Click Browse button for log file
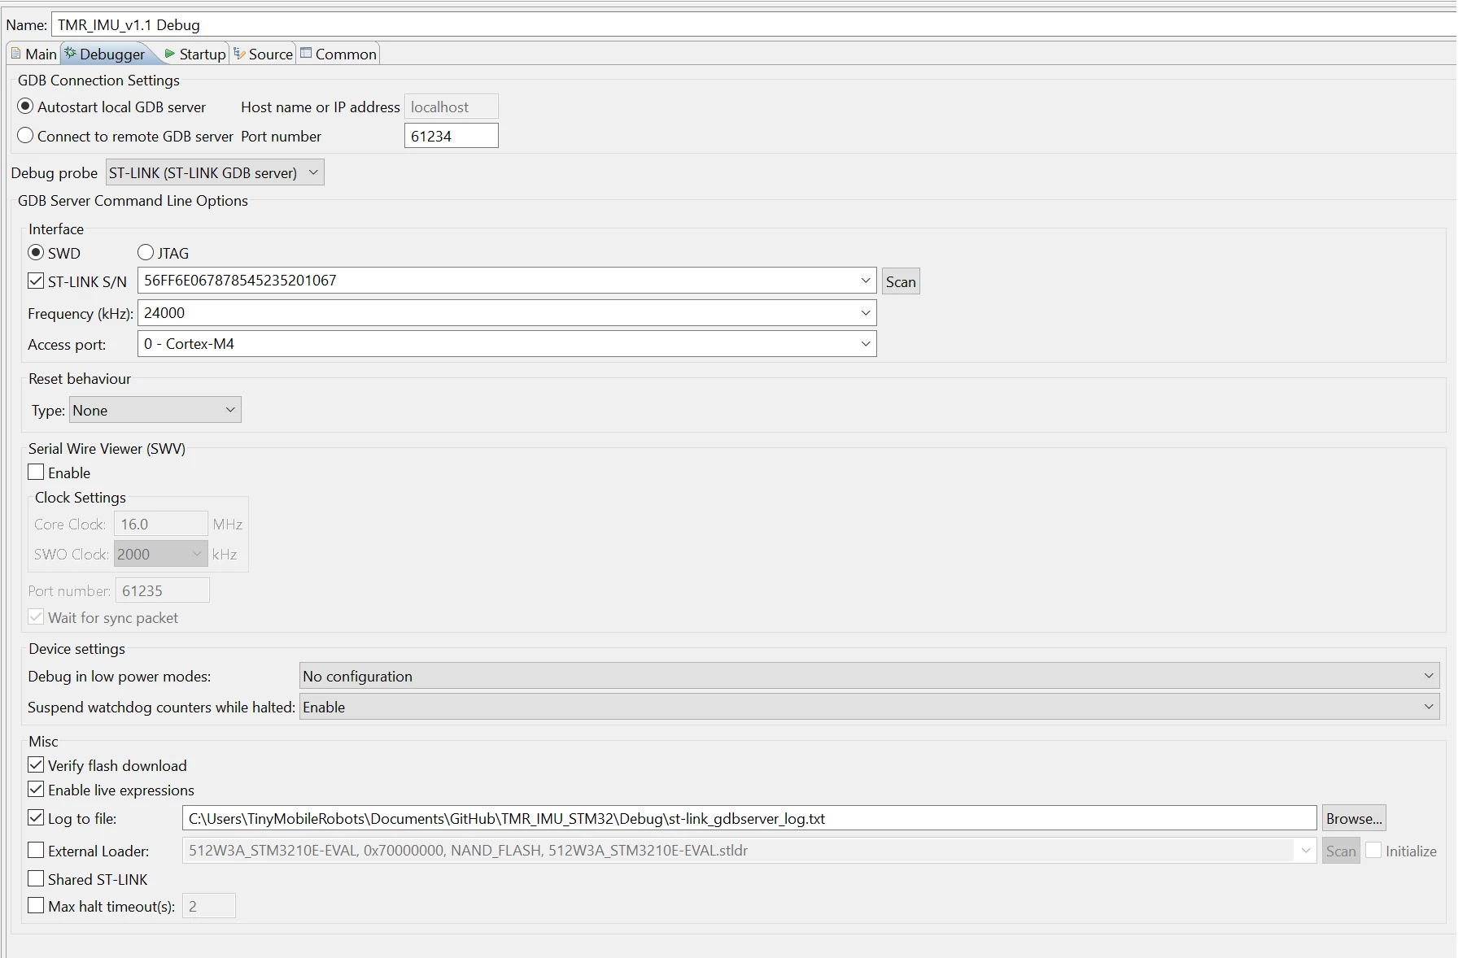The width and height of the screenshot is (1467, 958). (x=1354, y=818)
